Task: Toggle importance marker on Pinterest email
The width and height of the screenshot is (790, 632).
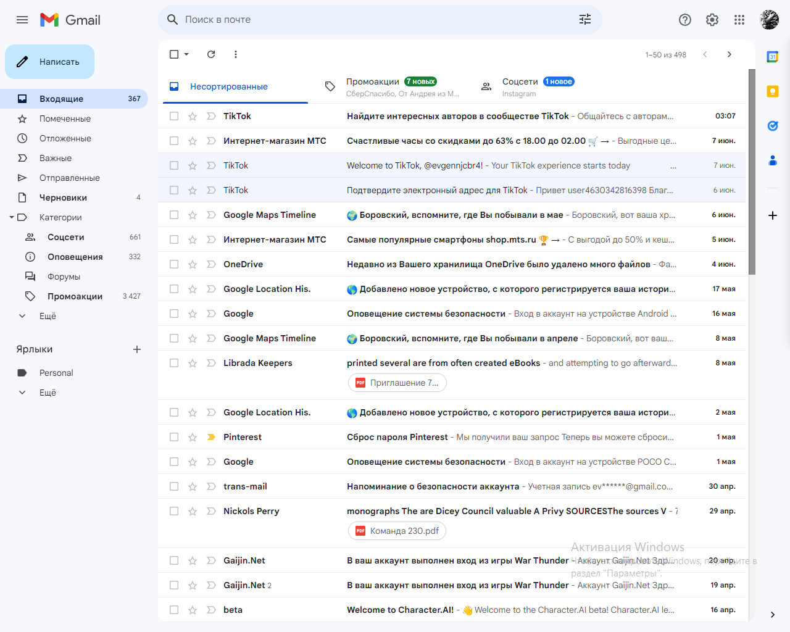Action: click(211, 437)
